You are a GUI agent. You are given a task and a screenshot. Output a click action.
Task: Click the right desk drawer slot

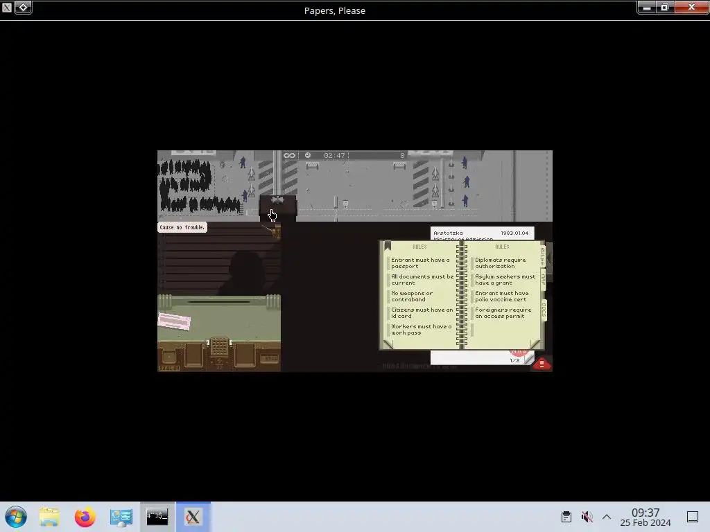(245, 354)
